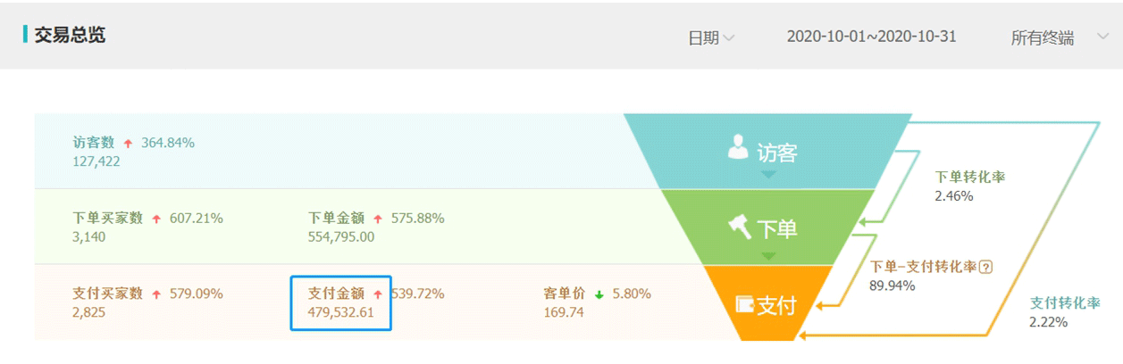Click the order hammer icon in funnel
Image resolution: width=1123 pixels, height=364 pixels.
pyautogui.click(x=740, y=227)
